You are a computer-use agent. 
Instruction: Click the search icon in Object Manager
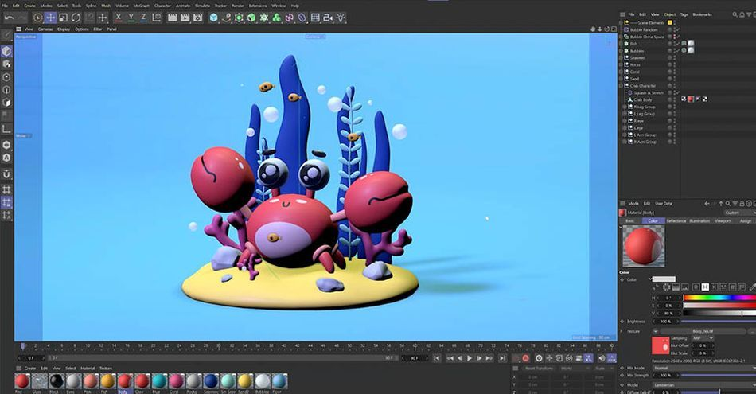point(736,14)
